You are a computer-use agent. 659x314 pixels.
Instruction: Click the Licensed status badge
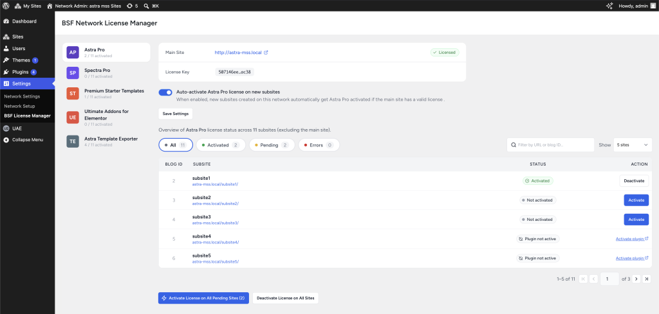[445, 53]
